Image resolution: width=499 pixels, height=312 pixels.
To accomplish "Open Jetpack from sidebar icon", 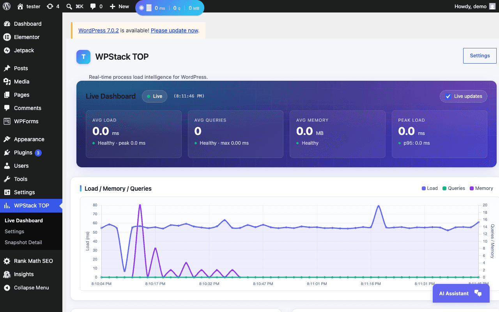I will [x=7, y=50].
